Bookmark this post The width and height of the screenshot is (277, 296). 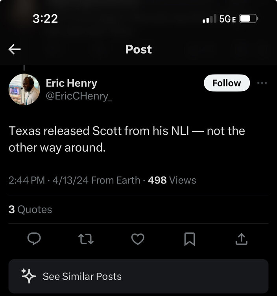(190, 239)
